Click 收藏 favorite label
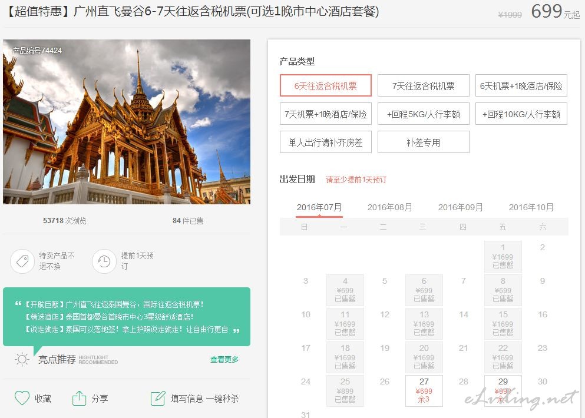This screenshot has height=418, width=585. pyautogui.click(x=43, y=399)
